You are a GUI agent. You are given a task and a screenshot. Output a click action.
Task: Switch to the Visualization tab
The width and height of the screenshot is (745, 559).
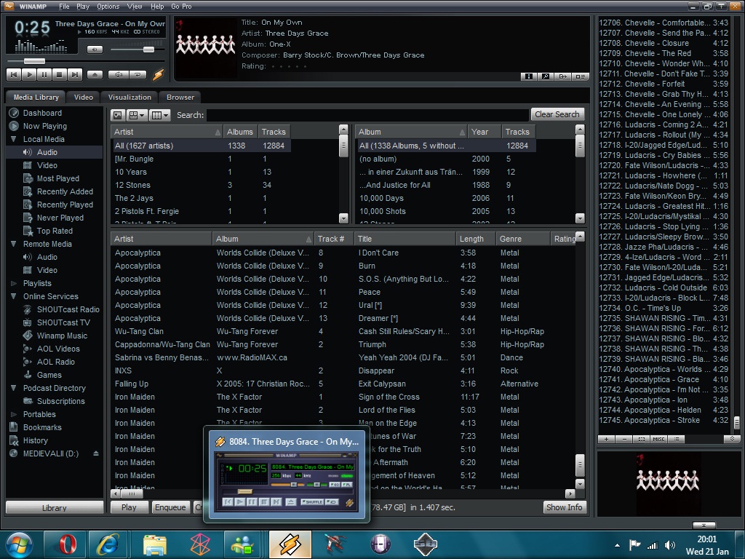pyautogui.click(x=130, y=97)
